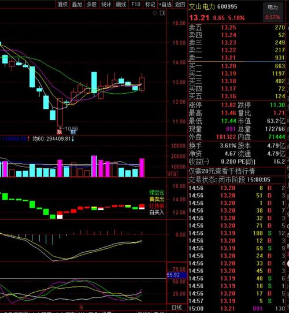289x313 pixels.
Task: Click the 跌停 11.30 limit-down value
Action: 277,105
